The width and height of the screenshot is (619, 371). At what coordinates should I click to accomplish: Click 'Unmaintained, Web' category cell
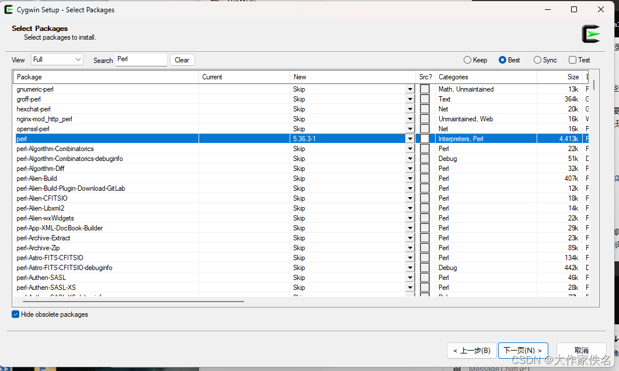465,119
